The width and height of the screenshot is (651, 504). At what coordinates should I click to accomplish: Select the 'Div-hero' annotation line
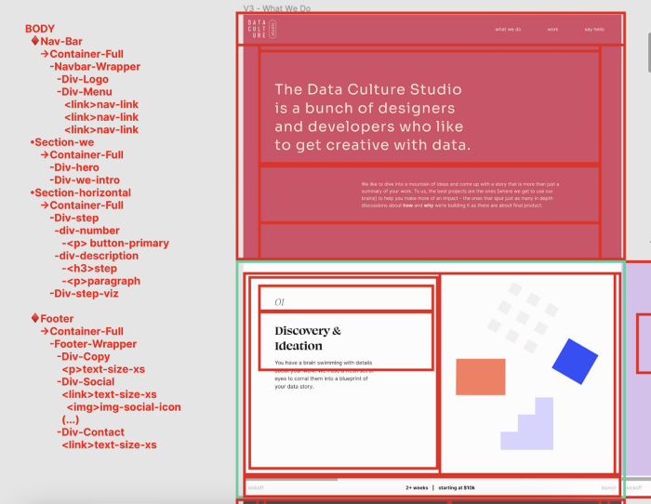pos(74,167)
